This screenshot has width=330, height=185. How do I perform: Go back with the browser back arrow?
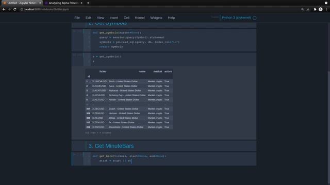tap(4, 9)
